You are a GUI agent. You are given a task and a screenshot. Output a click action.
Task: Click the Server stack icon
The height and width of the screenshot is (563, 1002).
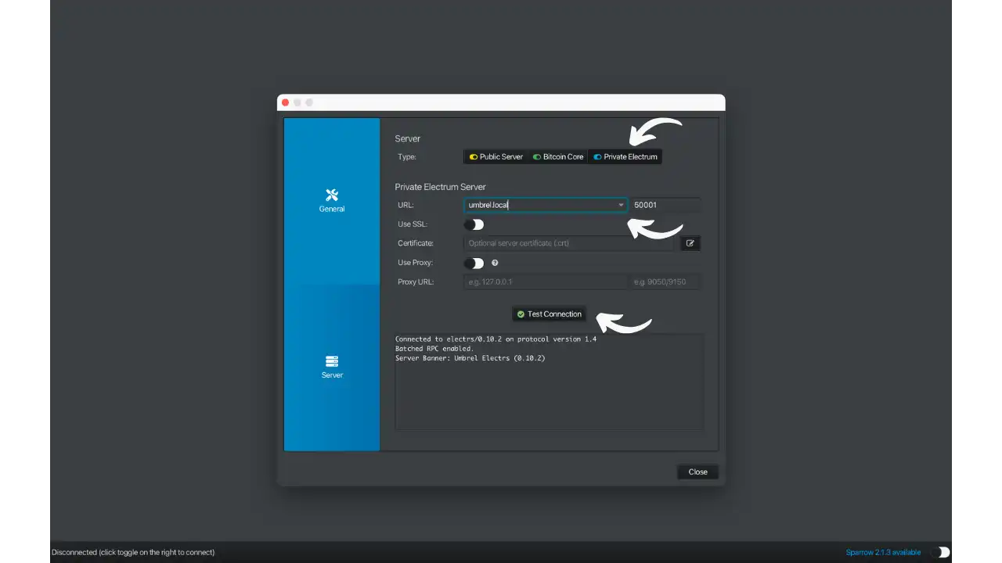(332, 361)
